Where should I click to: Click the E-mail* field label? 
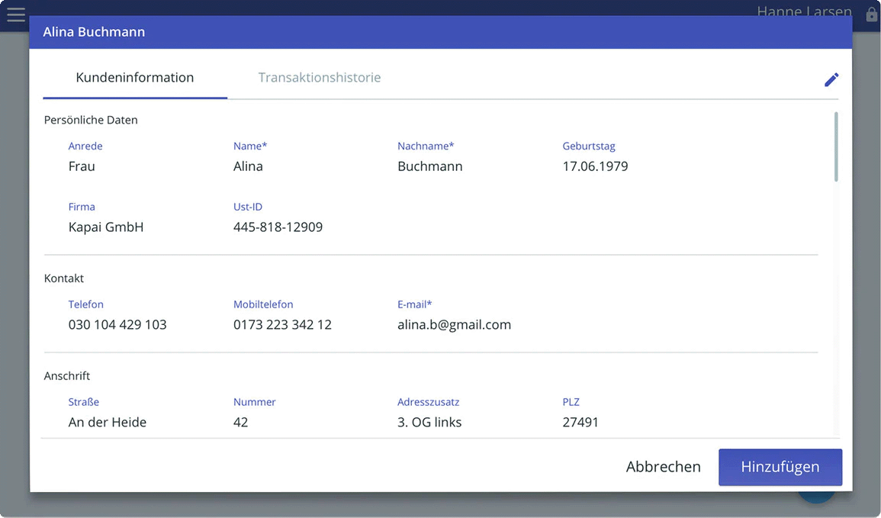415,304
